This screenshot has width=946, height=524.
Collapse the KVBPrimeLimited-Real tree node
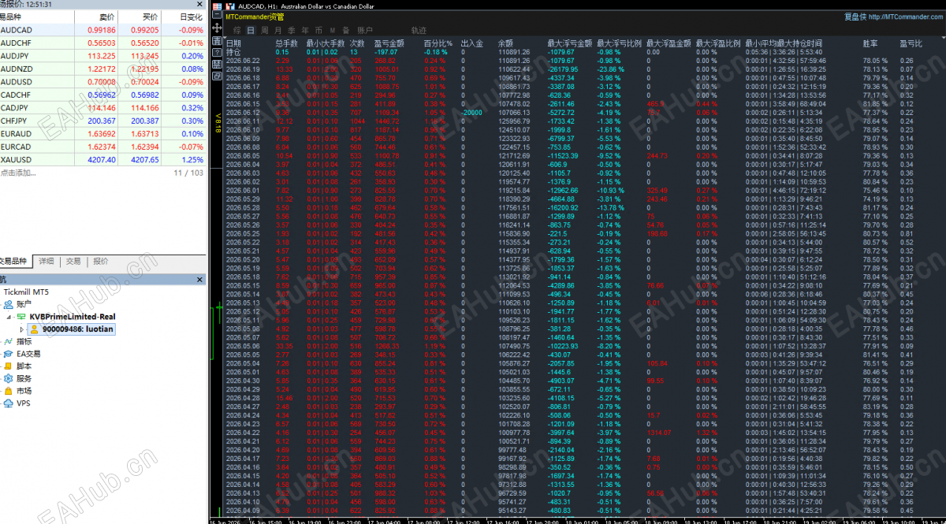pos(8,316)
